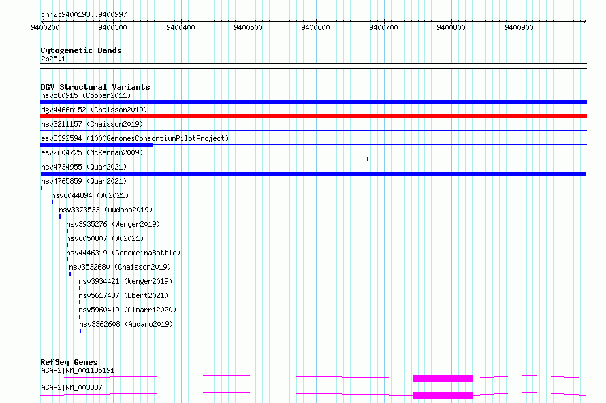Image resolution: width=606 pixels, height=403 pixels.
Task: Select the blue nsv580915 variant bar
Action: 313,102
